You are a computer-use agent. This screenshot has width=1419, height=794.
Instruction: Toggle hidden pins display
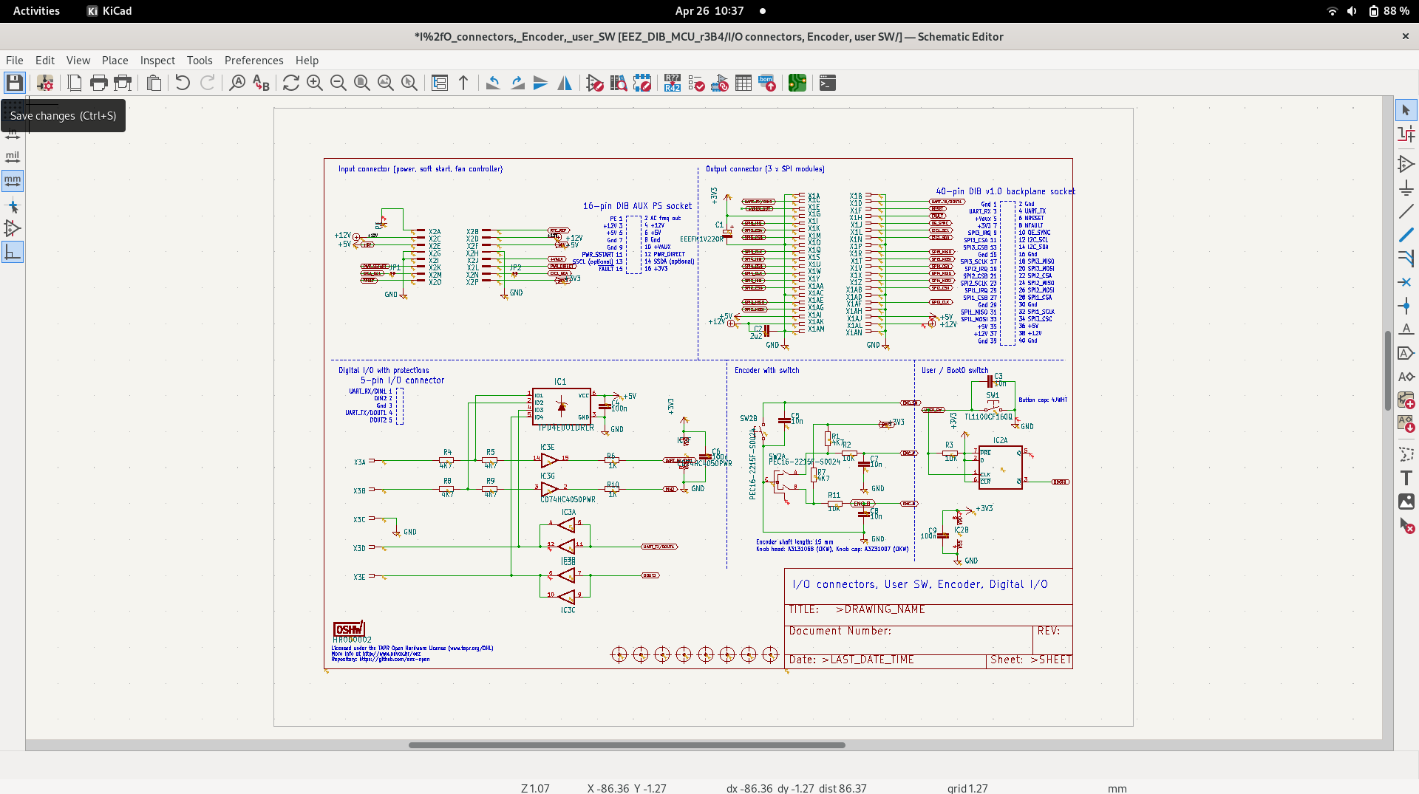(x=13, y=228)
